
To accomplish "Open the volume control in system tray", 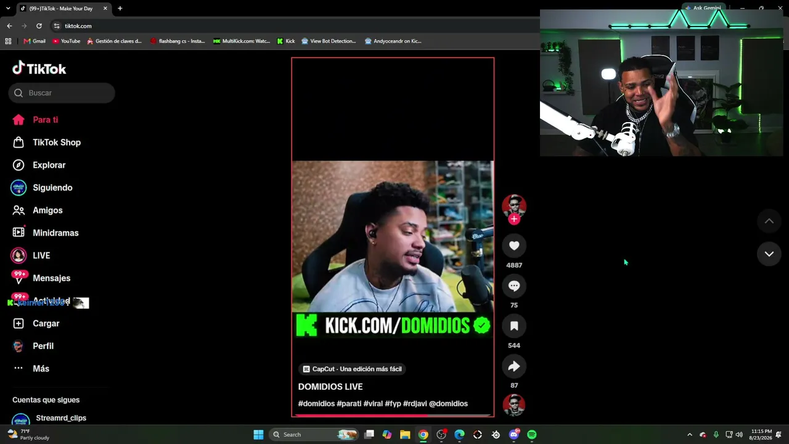I will (739, 435).
